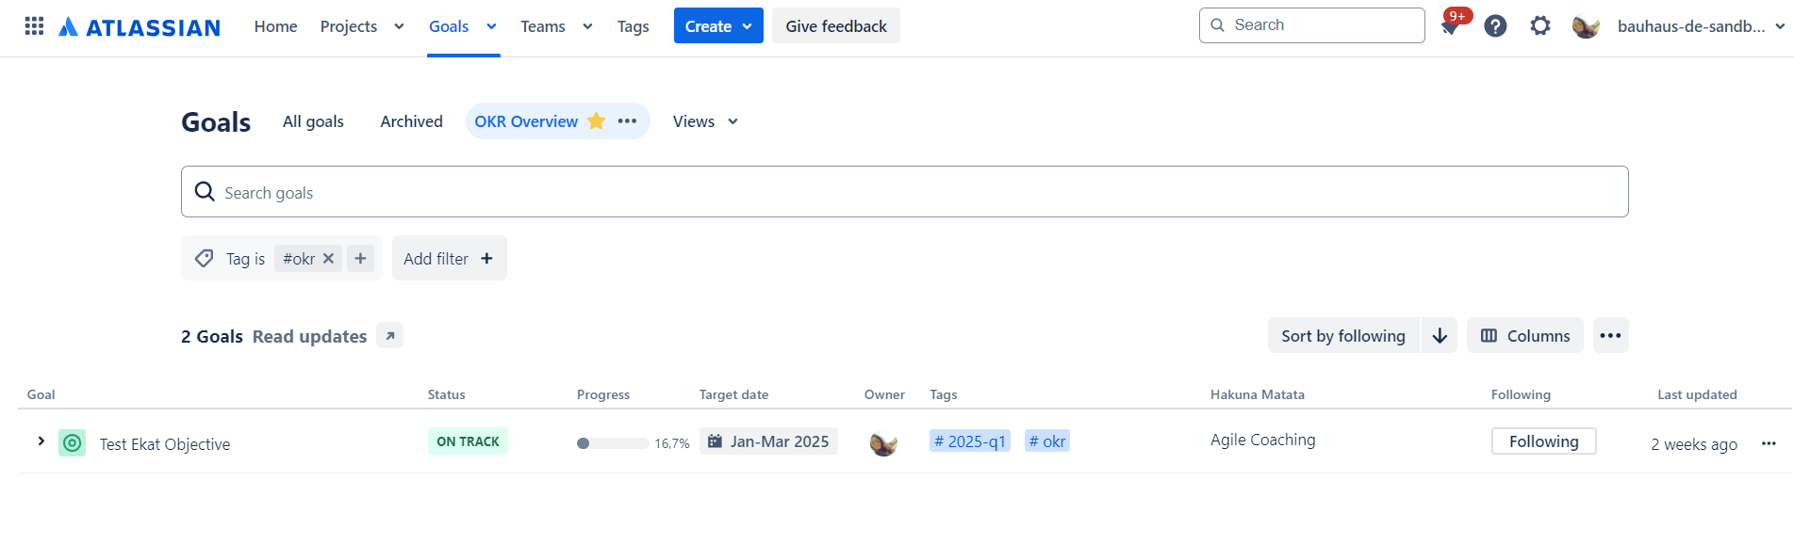Click the top Search field
Screen dimensions: 1794x545
1311,25
